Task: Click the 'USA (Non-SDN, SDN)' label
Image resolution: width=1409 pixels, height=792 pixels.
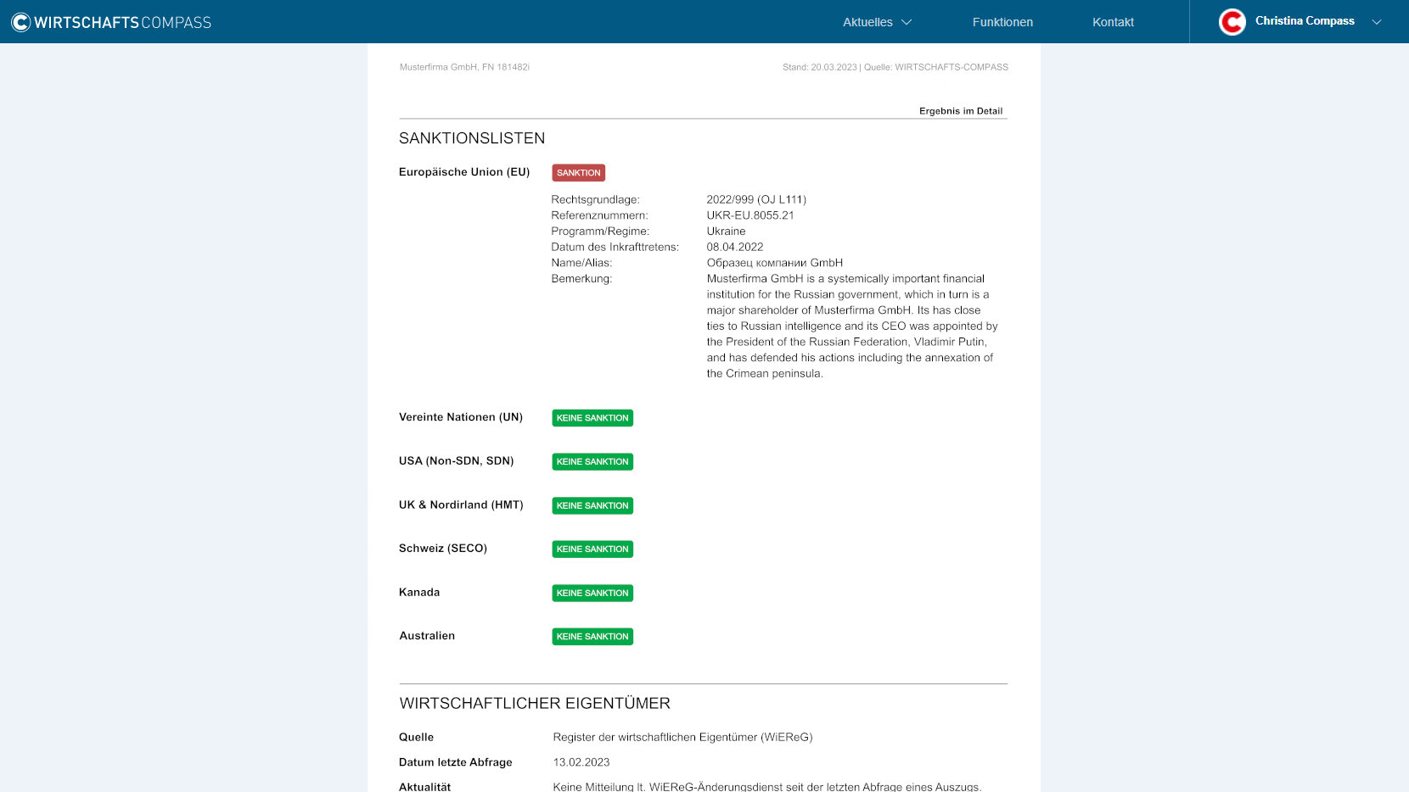Action: coord(457,461)
